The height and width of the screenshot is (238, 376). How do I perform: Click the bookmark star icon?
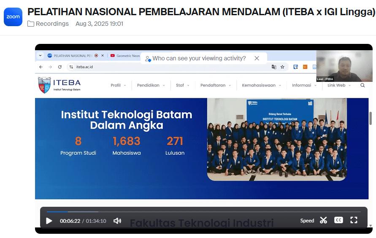[x=282, y=67]
